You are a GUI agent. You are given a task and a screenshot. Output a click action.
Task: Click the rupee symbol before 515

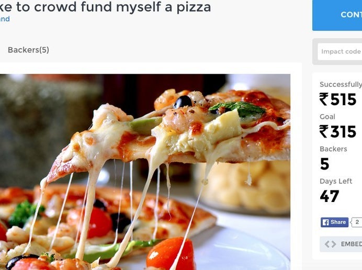324,99
